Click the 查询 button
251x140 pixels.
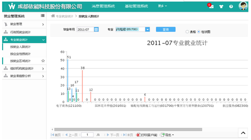tap(166, 29)
